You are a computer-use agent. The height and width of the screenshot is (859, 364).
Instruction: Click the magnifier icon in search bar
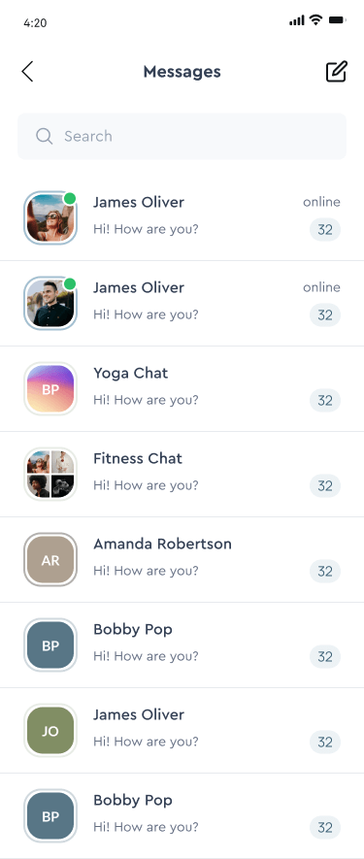pos(44,136)
